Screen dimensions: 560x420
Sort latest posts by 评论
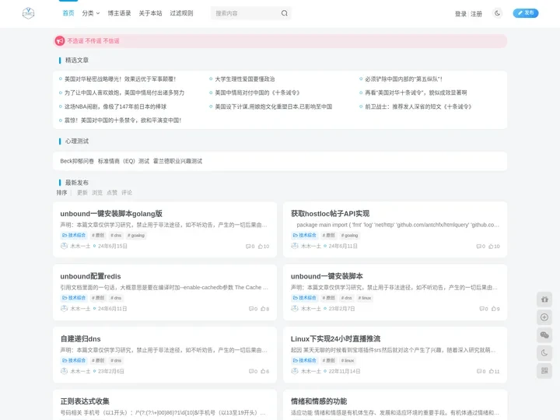point(127,193)
